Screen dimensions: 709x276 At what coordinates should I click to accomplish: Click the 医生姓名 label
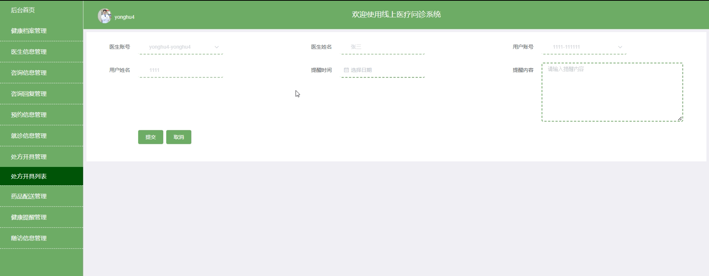coord(321,47)
